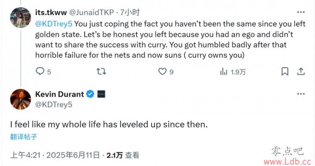Open the its.tkww display name
Image resolution: width=315 pixels, height=166 pixels.
point(51,13)
